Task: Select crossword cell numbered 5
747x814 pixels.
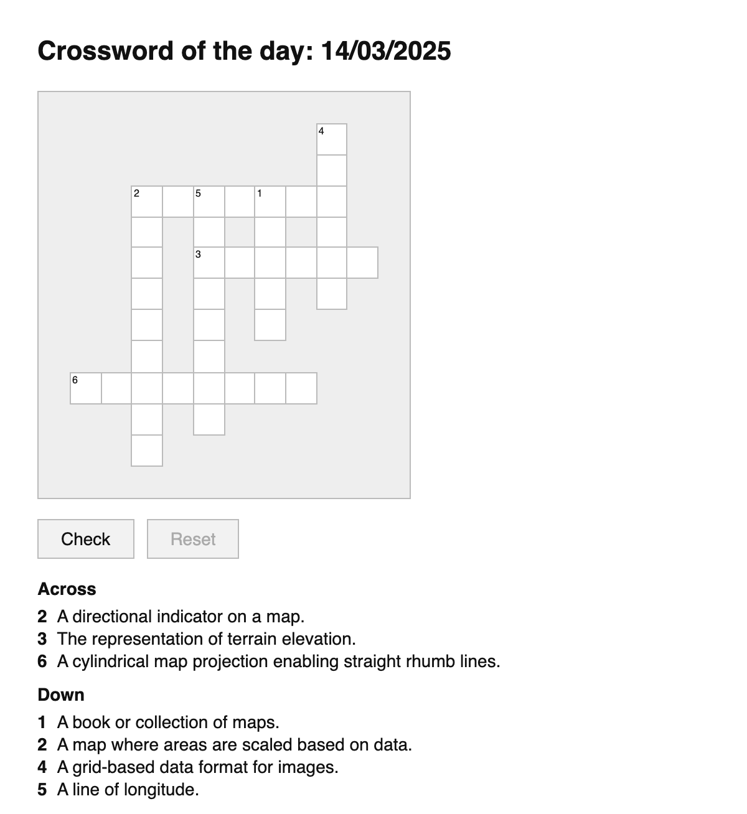Action: [208, 200]
